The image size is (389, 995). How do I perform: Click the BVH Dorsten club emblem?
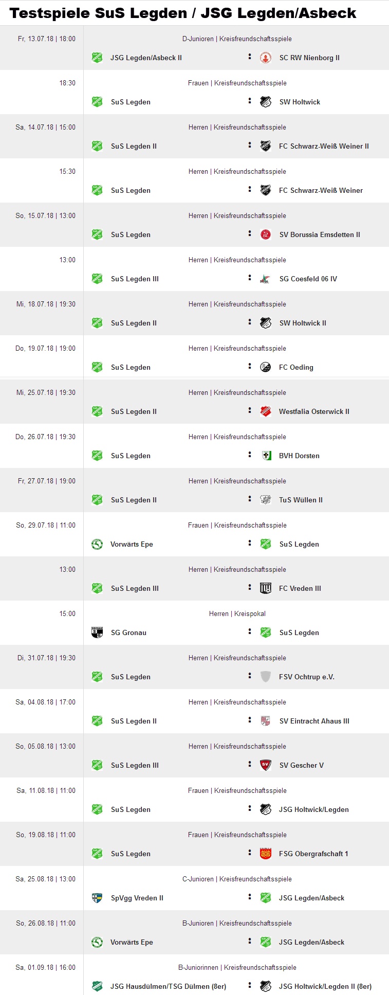266,456
